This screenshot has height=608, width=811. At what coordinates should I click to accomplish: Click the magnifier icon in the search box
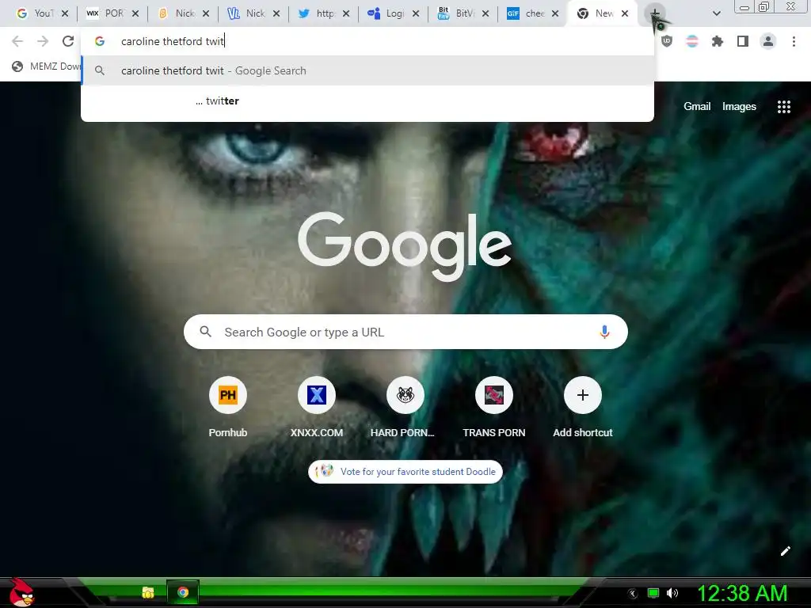pyautogui.click(x=205, y=332)
